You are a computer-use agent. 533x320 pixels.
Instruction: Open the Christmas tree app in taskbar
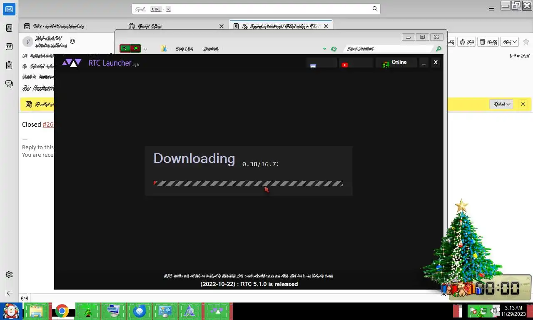click(88, 311)
